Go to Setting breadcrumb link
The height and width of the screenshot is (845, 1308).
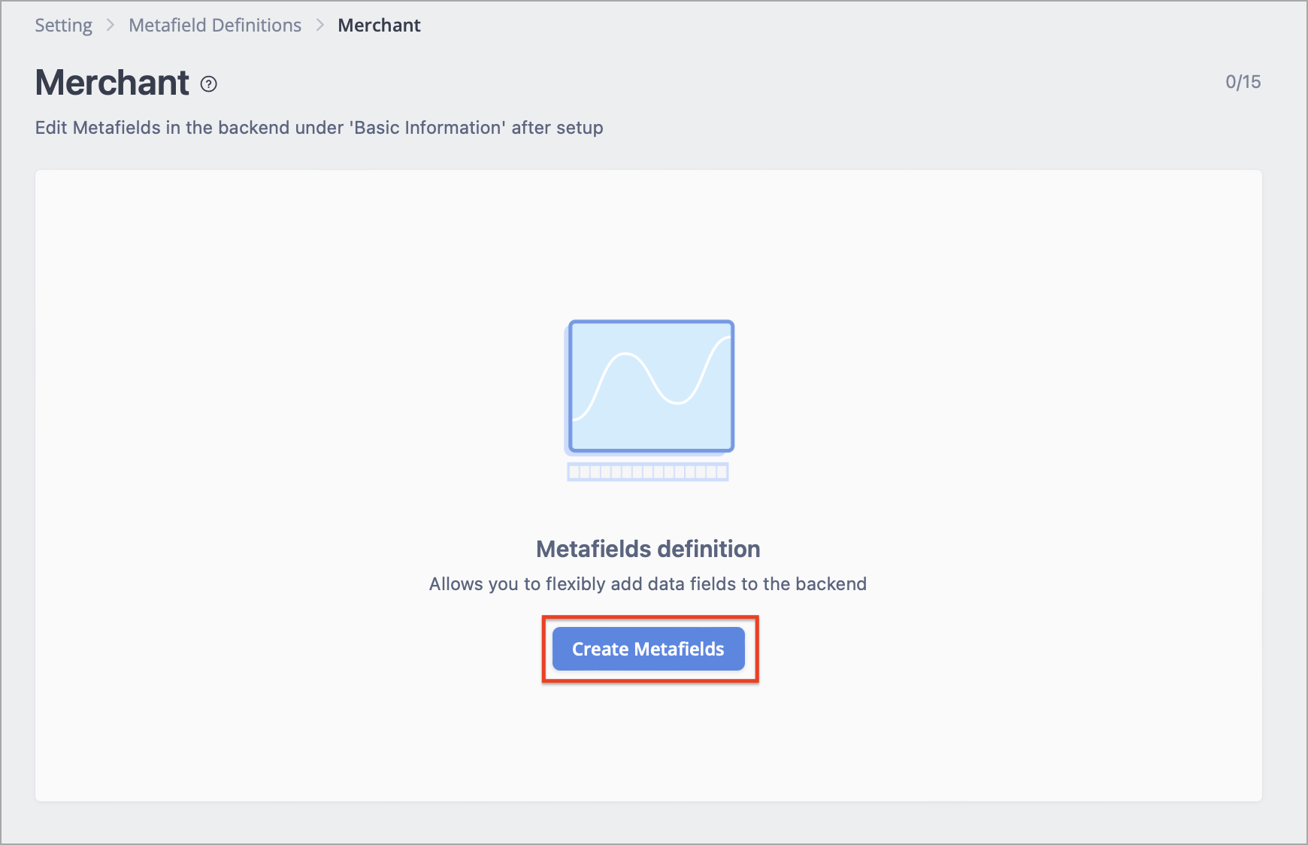(x=64, y=26)
